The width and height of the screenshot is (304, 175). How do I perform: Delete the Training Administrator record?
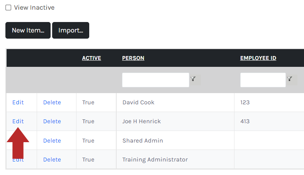pyautogui.click(x=52, y=160)
